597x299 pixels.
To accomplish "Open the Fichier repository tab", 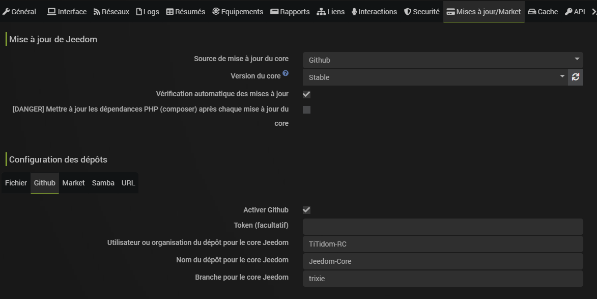I will 16,183.
